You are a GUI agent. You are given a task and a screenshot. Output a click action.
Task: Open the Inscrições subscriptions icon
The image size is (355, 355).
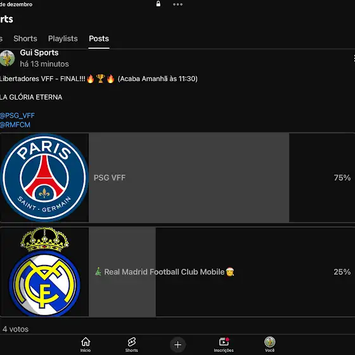tap(224, 345)
